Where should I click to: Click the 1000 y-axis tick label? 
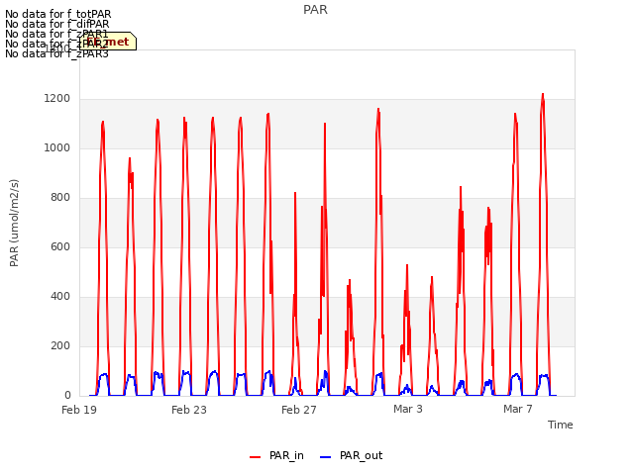click(x=57, y=147)
